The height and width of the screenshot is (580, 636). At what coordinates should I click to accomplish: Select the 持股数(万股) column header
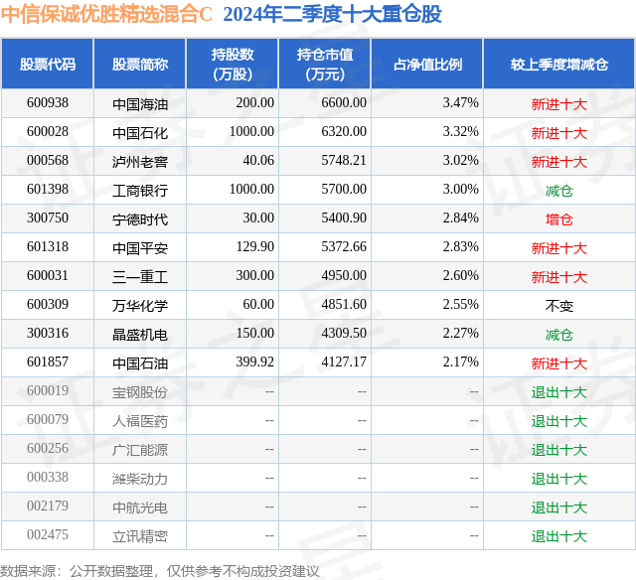click(x=233, y=64)
